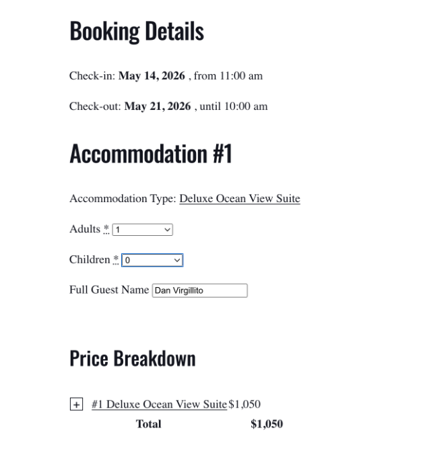The height and width of the screenshot is (465, 427).
Task: Click the #1 Deluxe Ocean View Suite price link
Action: (160, 404)
